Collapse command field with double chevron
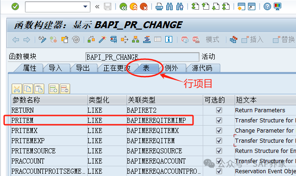The width and height of the screenshot is (296, 176). tap(97, 7)
